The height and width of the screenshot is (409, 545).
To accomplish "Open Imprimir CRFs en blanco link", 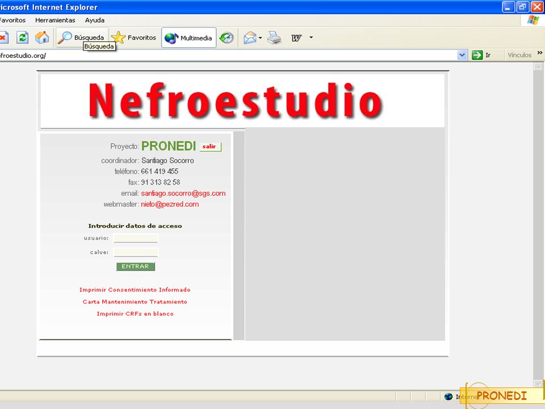I will pyautogui.click(x=135, y=314).
